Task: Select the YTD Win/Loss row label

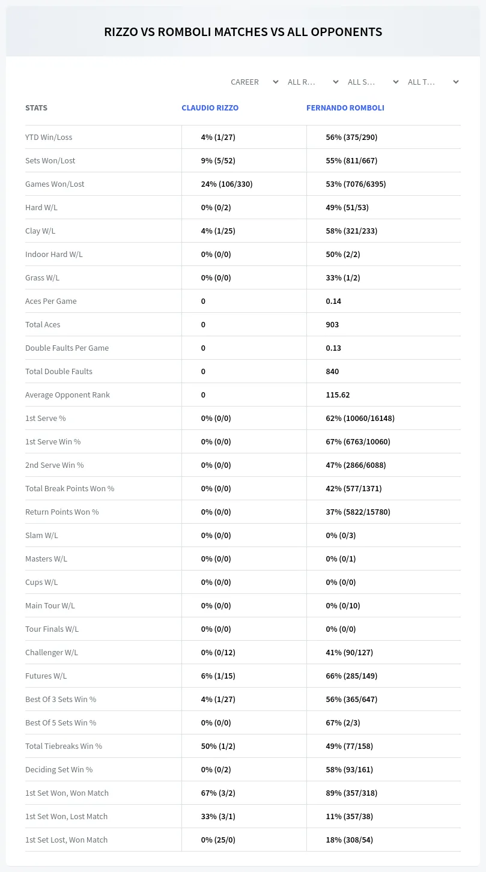Action: coord(49,137)
